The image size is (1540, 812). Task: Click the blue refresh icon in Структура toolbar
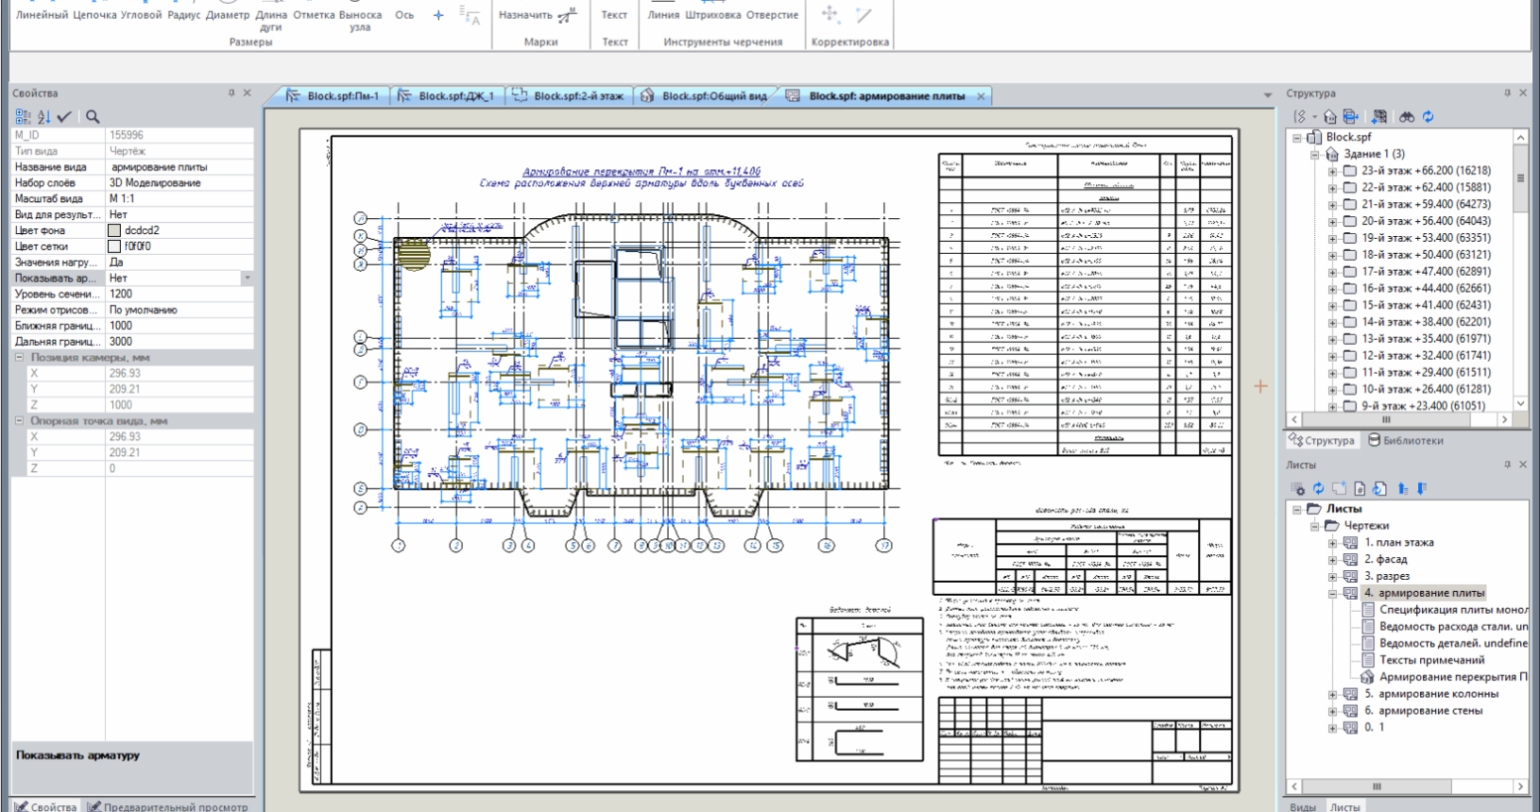pos(1428,117)
